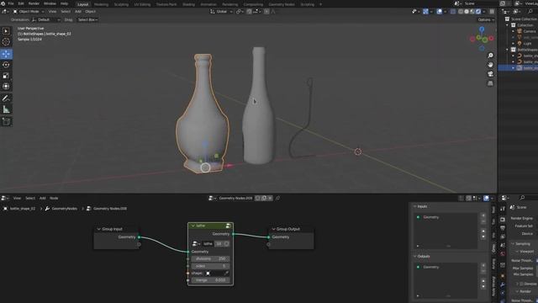Select the Measure tool

click(x=6, y=109)
